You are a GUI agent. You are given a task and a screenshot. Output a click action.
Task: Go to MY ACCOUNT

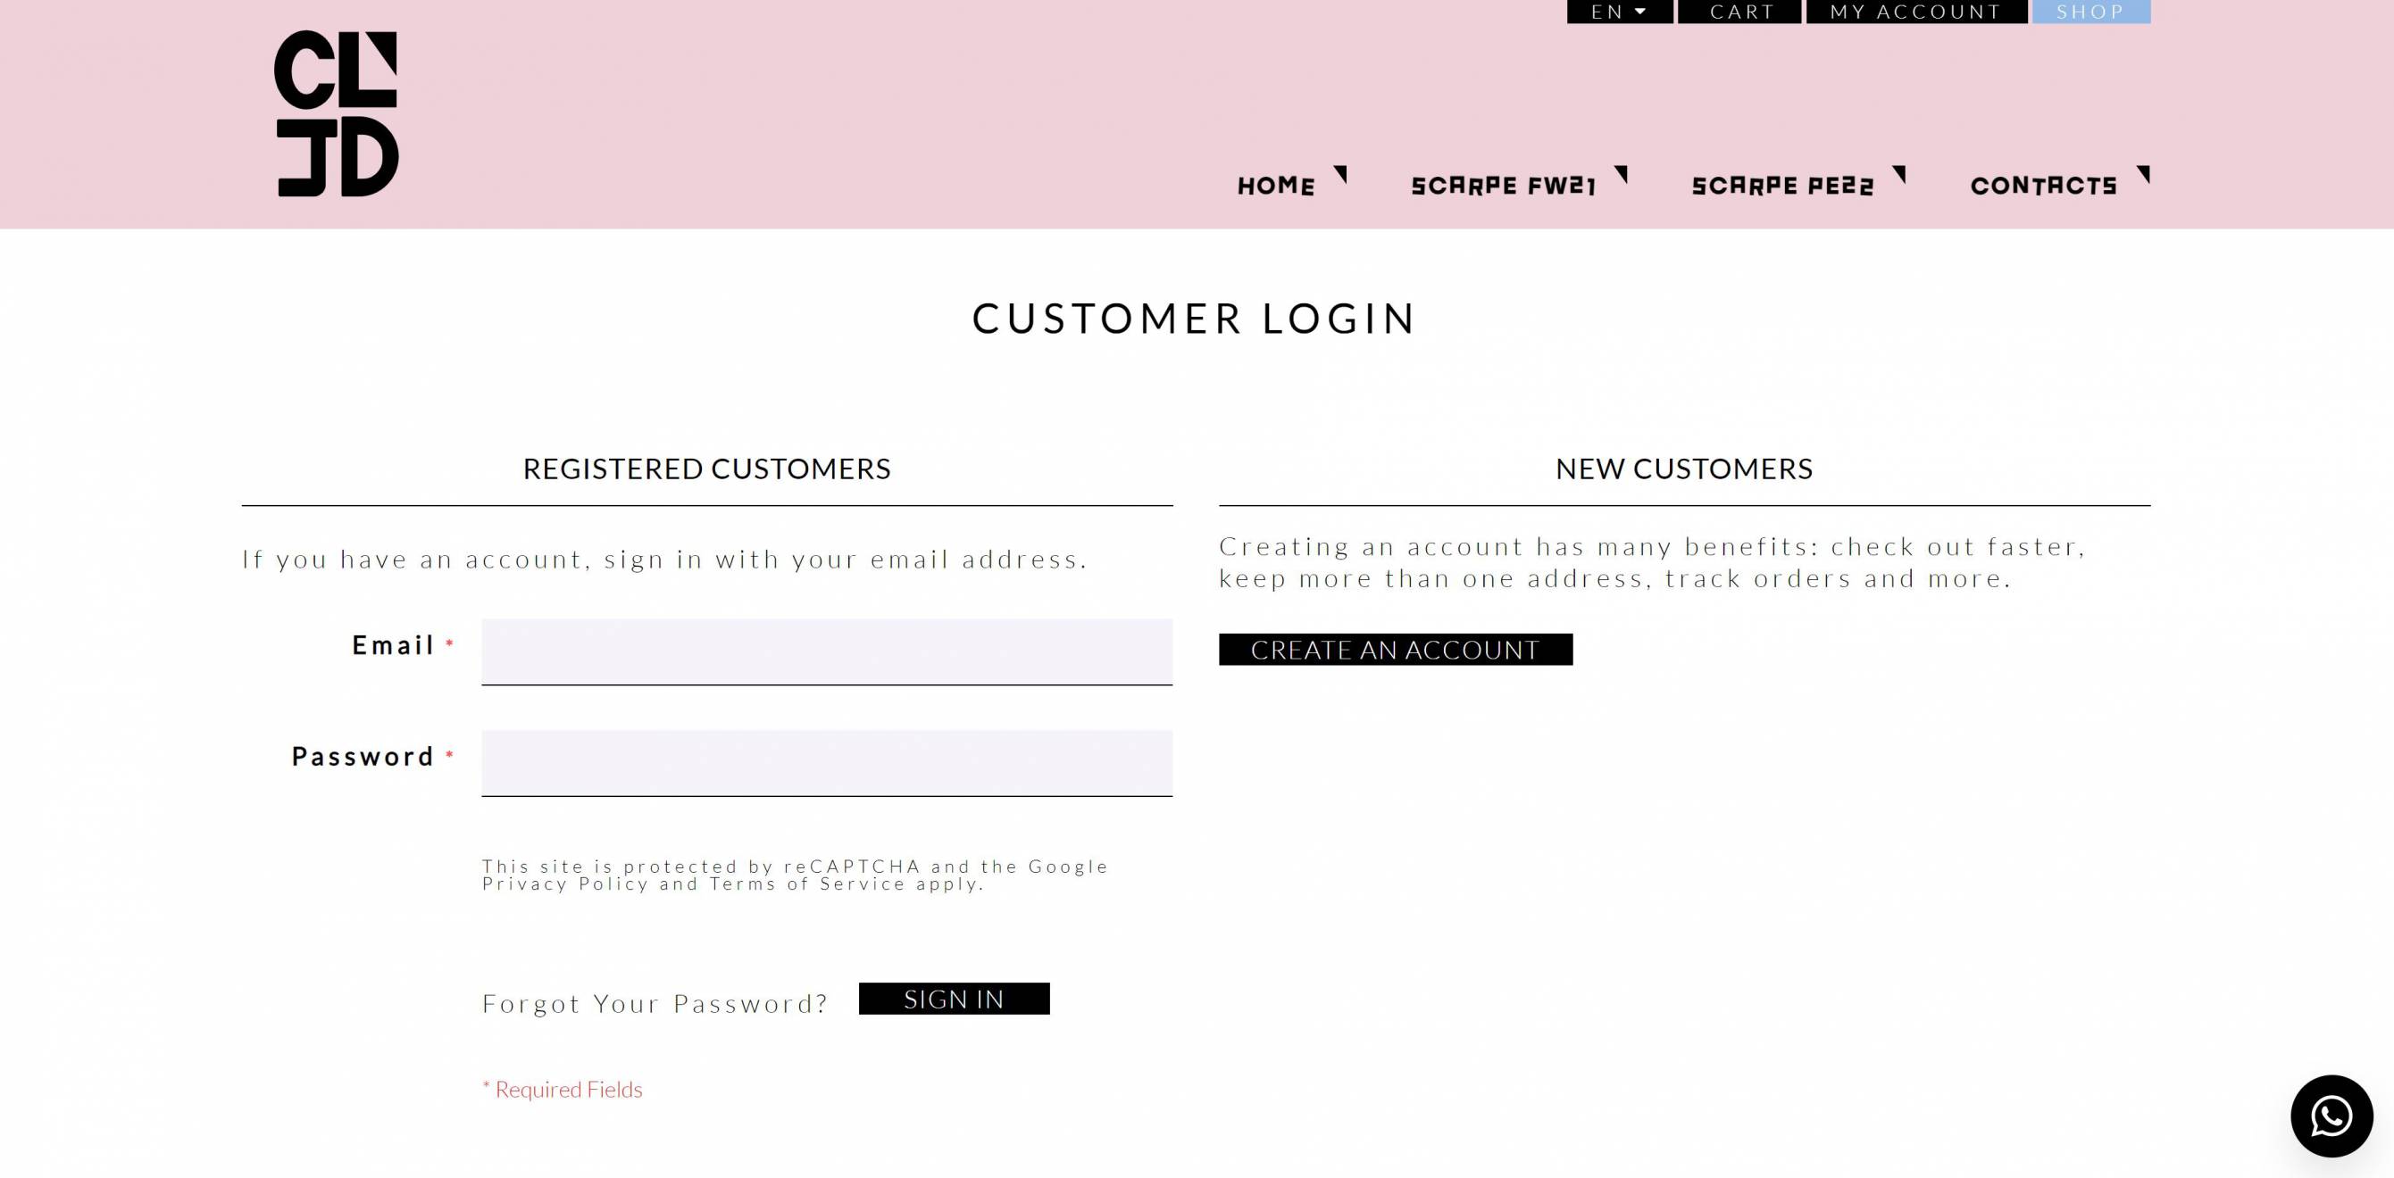pyautogui.click(x=1916, y=11)
